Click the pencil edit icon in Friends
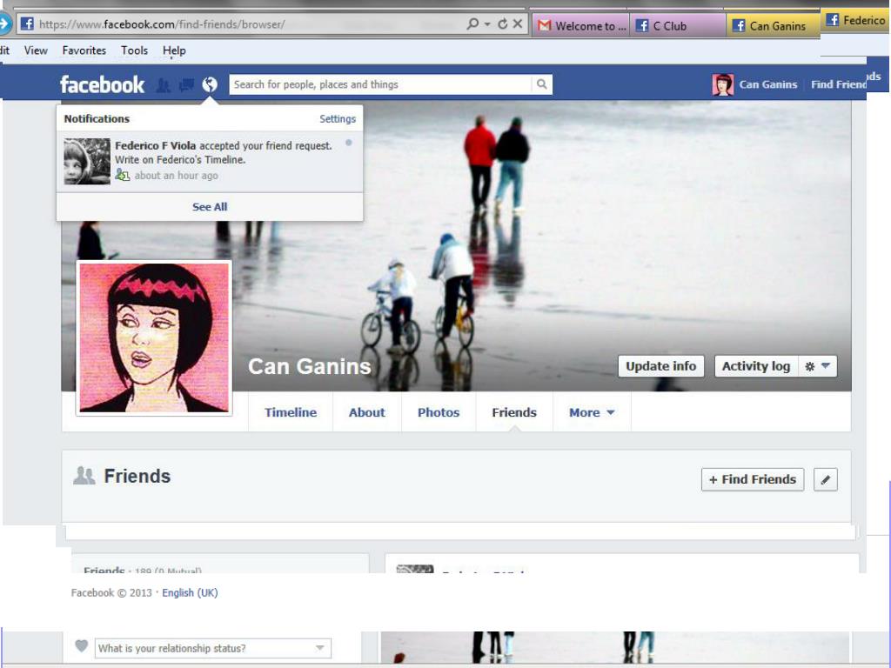891x668 pixels. point(826,479)
